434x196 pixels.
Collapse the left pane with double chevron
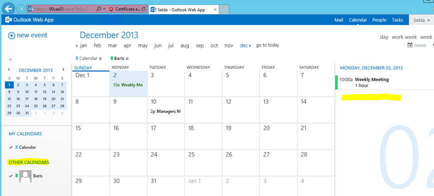pos(10,59)
